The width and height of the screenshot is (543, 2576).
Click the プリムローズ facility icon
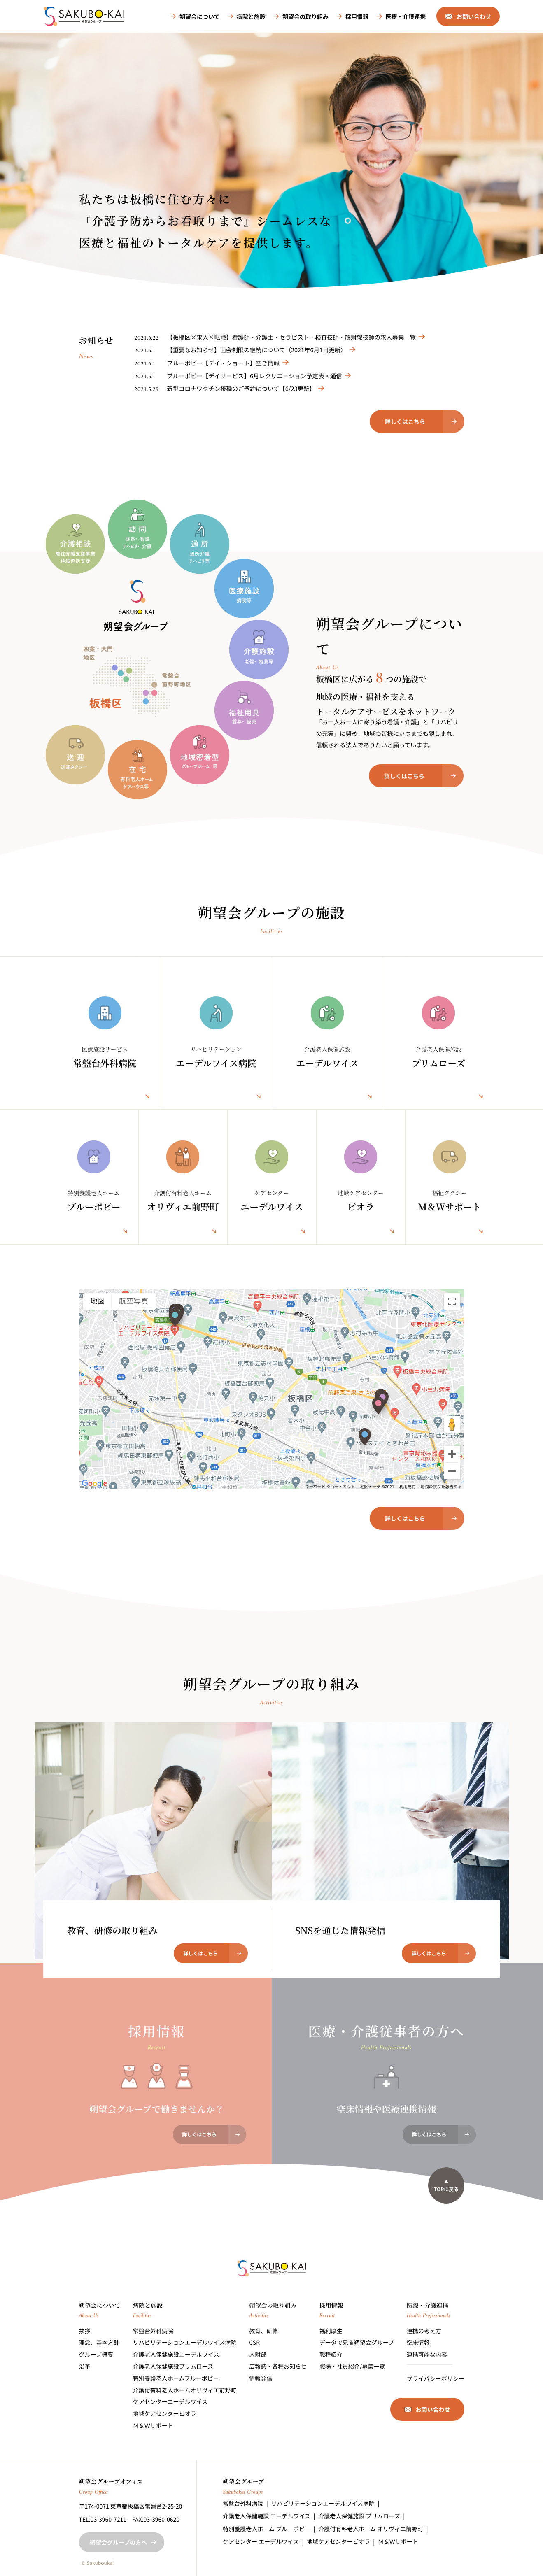click(x=438, y=1012)
